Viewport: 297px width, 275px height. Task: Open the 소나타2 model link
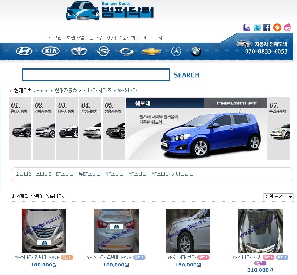pyautogui.click(x=23, y=174)
